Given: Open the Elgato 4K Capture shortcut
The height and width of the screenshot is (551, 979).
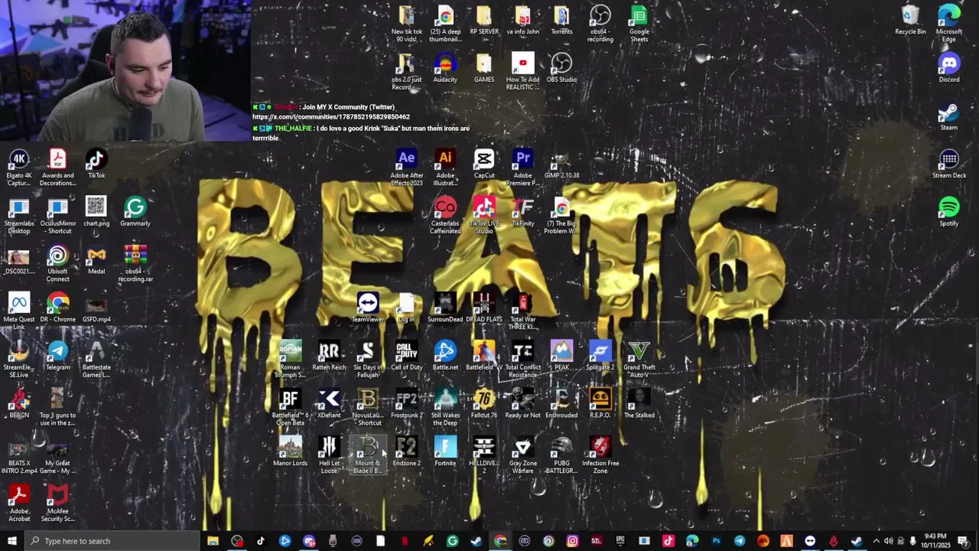Looking at the screenshot, I should pyautogui.click(x=19, y=167).
